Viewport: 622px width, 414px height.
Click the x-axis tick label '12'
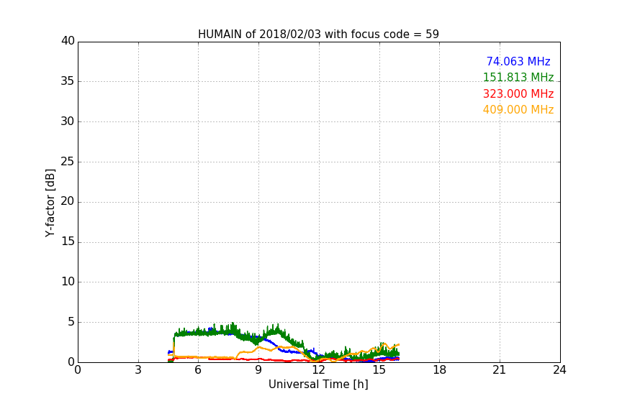319,370
